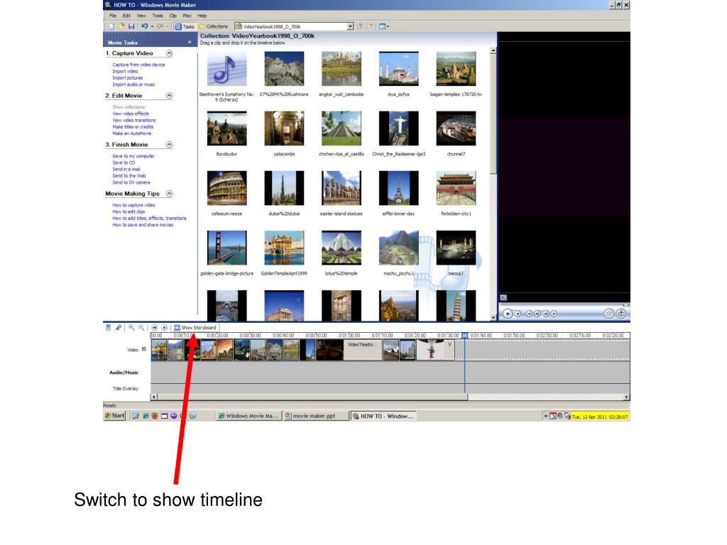
Task: Click the Play Timeline button
Action: (164, 328)
